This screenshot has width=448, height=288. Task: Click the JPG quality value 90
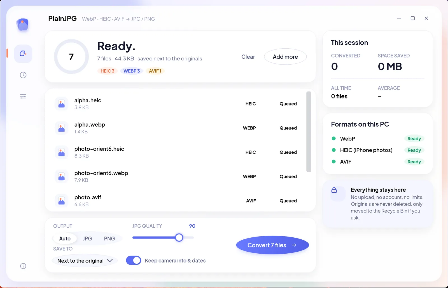point(192,226)
